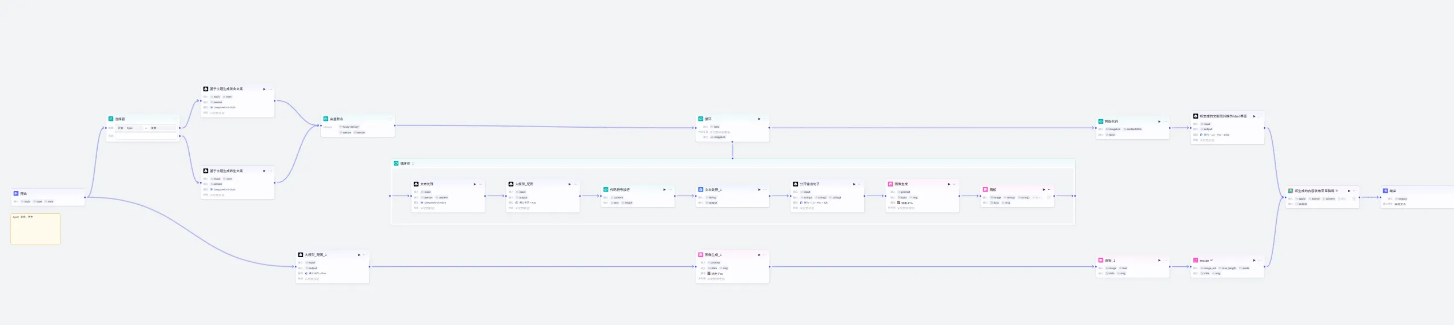This screenshot has width=1454, height=325.
Task: Click the 基于主题生成养生文案 node icon
Action: pyautogui.click(x=206, y=170)
